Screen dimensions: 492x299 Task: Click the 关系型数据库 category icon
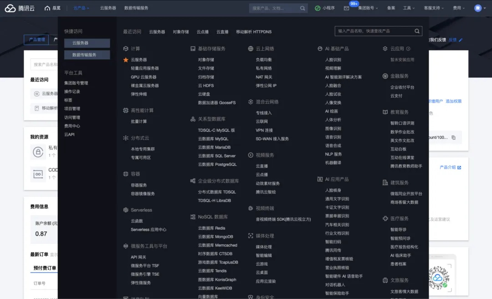tap(193, 119)
